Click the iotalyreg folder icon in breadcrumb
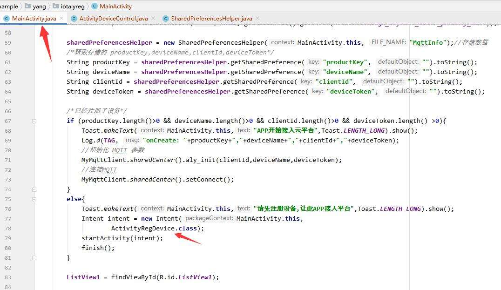Image resolution: width=501 pixels, height=290 pixels. (56, 7)
